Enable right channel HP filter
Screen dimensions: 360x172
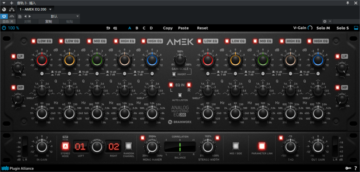337,88
